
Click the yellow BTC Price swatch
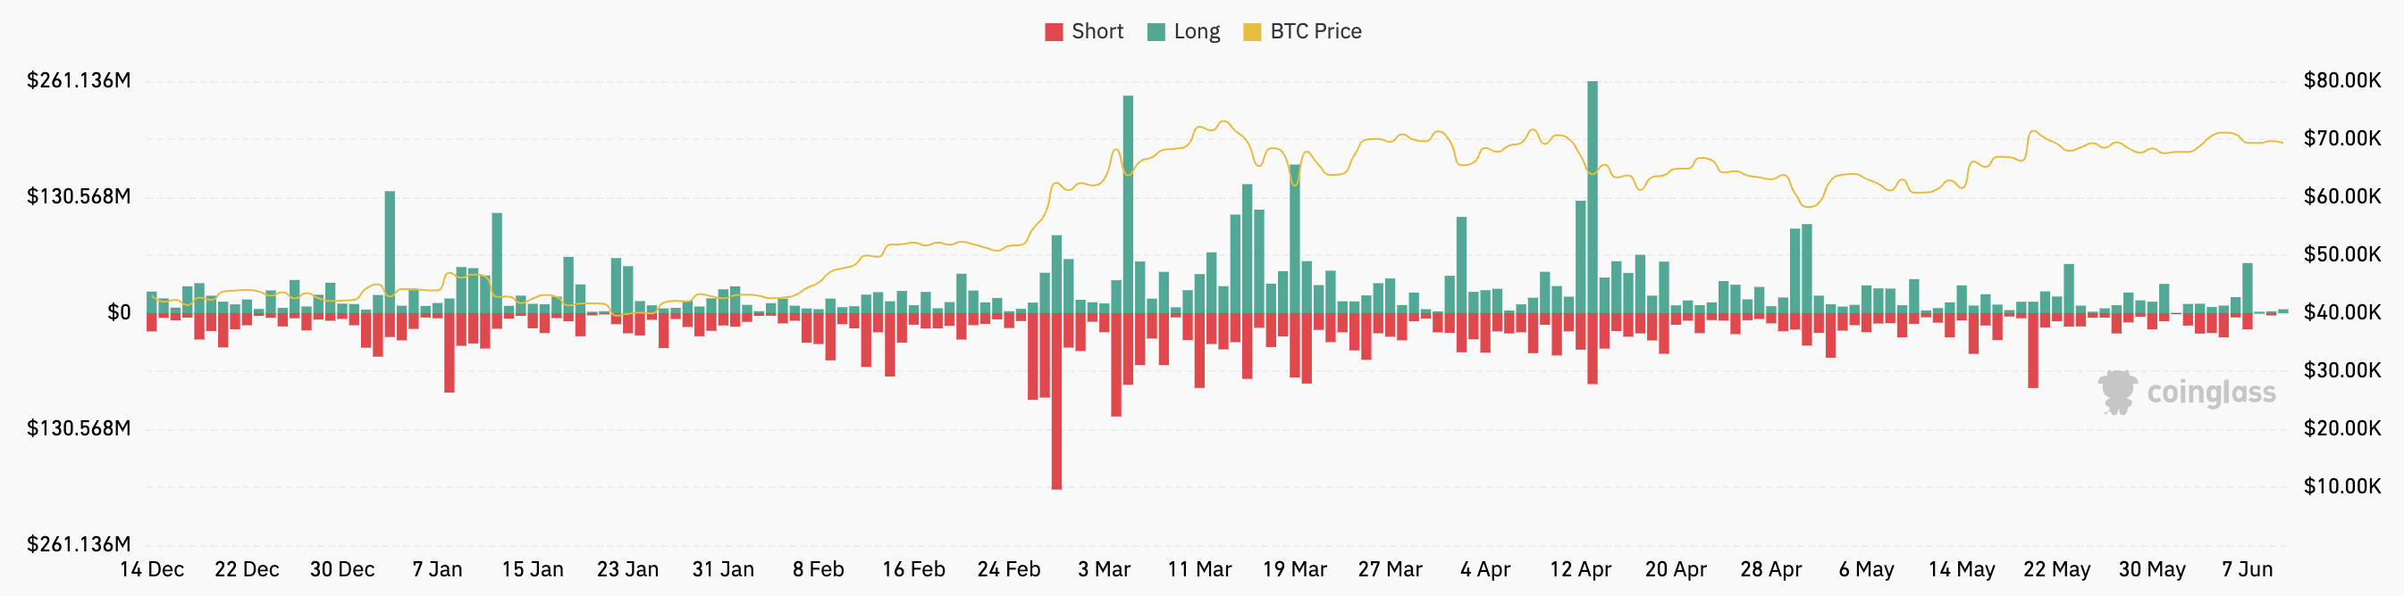[1252, 31]
